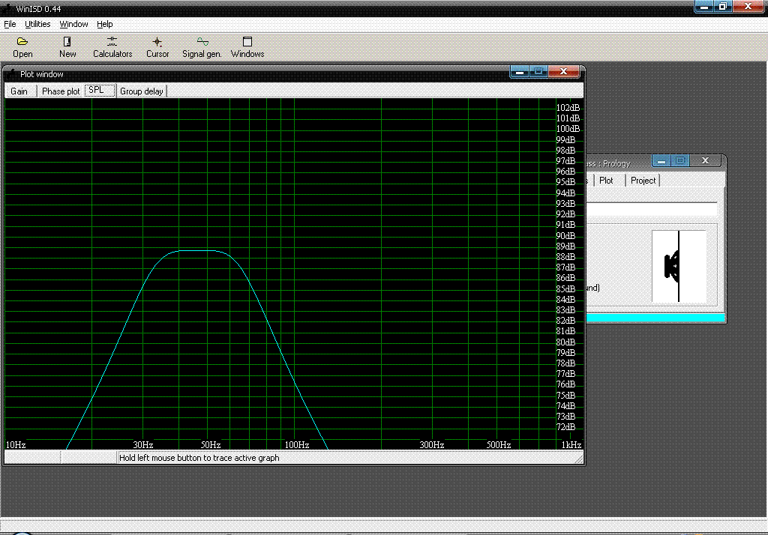Create a new project with New icon
The width and height of the screenshot is (768, 535).
[67, 43]
